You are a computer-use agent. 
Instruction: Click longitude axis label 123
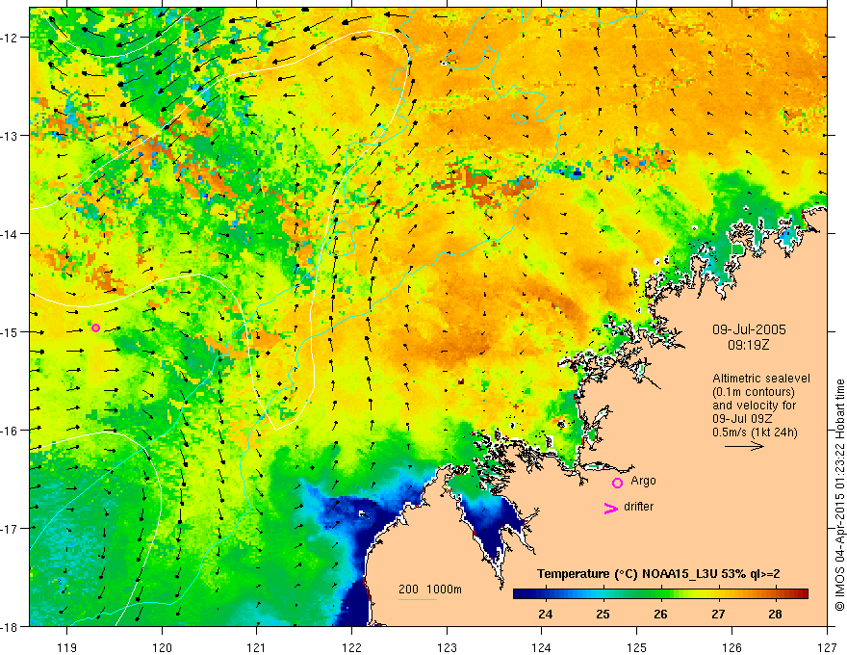point(447,647)
